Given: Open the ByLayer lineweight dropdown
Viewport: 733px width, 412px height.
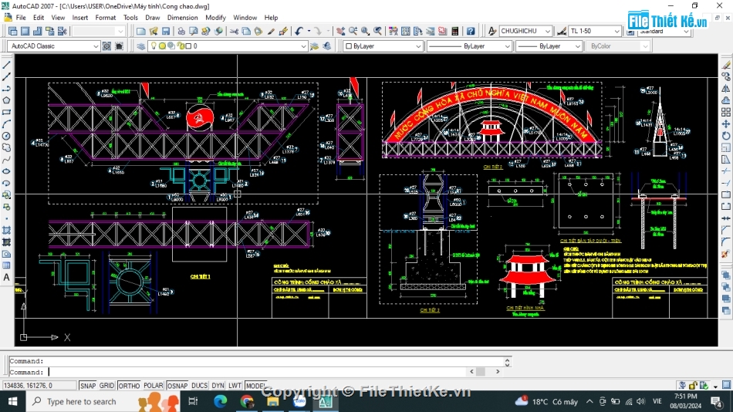Looking at the screenshot, I should pyautogui.click(x=577, y=46).
